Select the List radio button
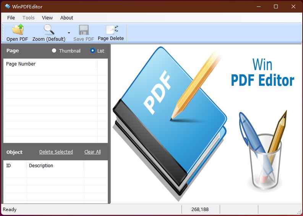The width and height of the screenshot is (303, 216). (92, 51)
